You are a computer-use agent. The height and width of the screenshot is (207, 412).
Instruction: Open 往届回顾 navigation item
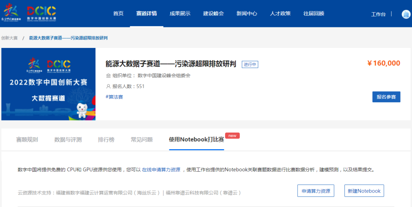tap(314, 14)
